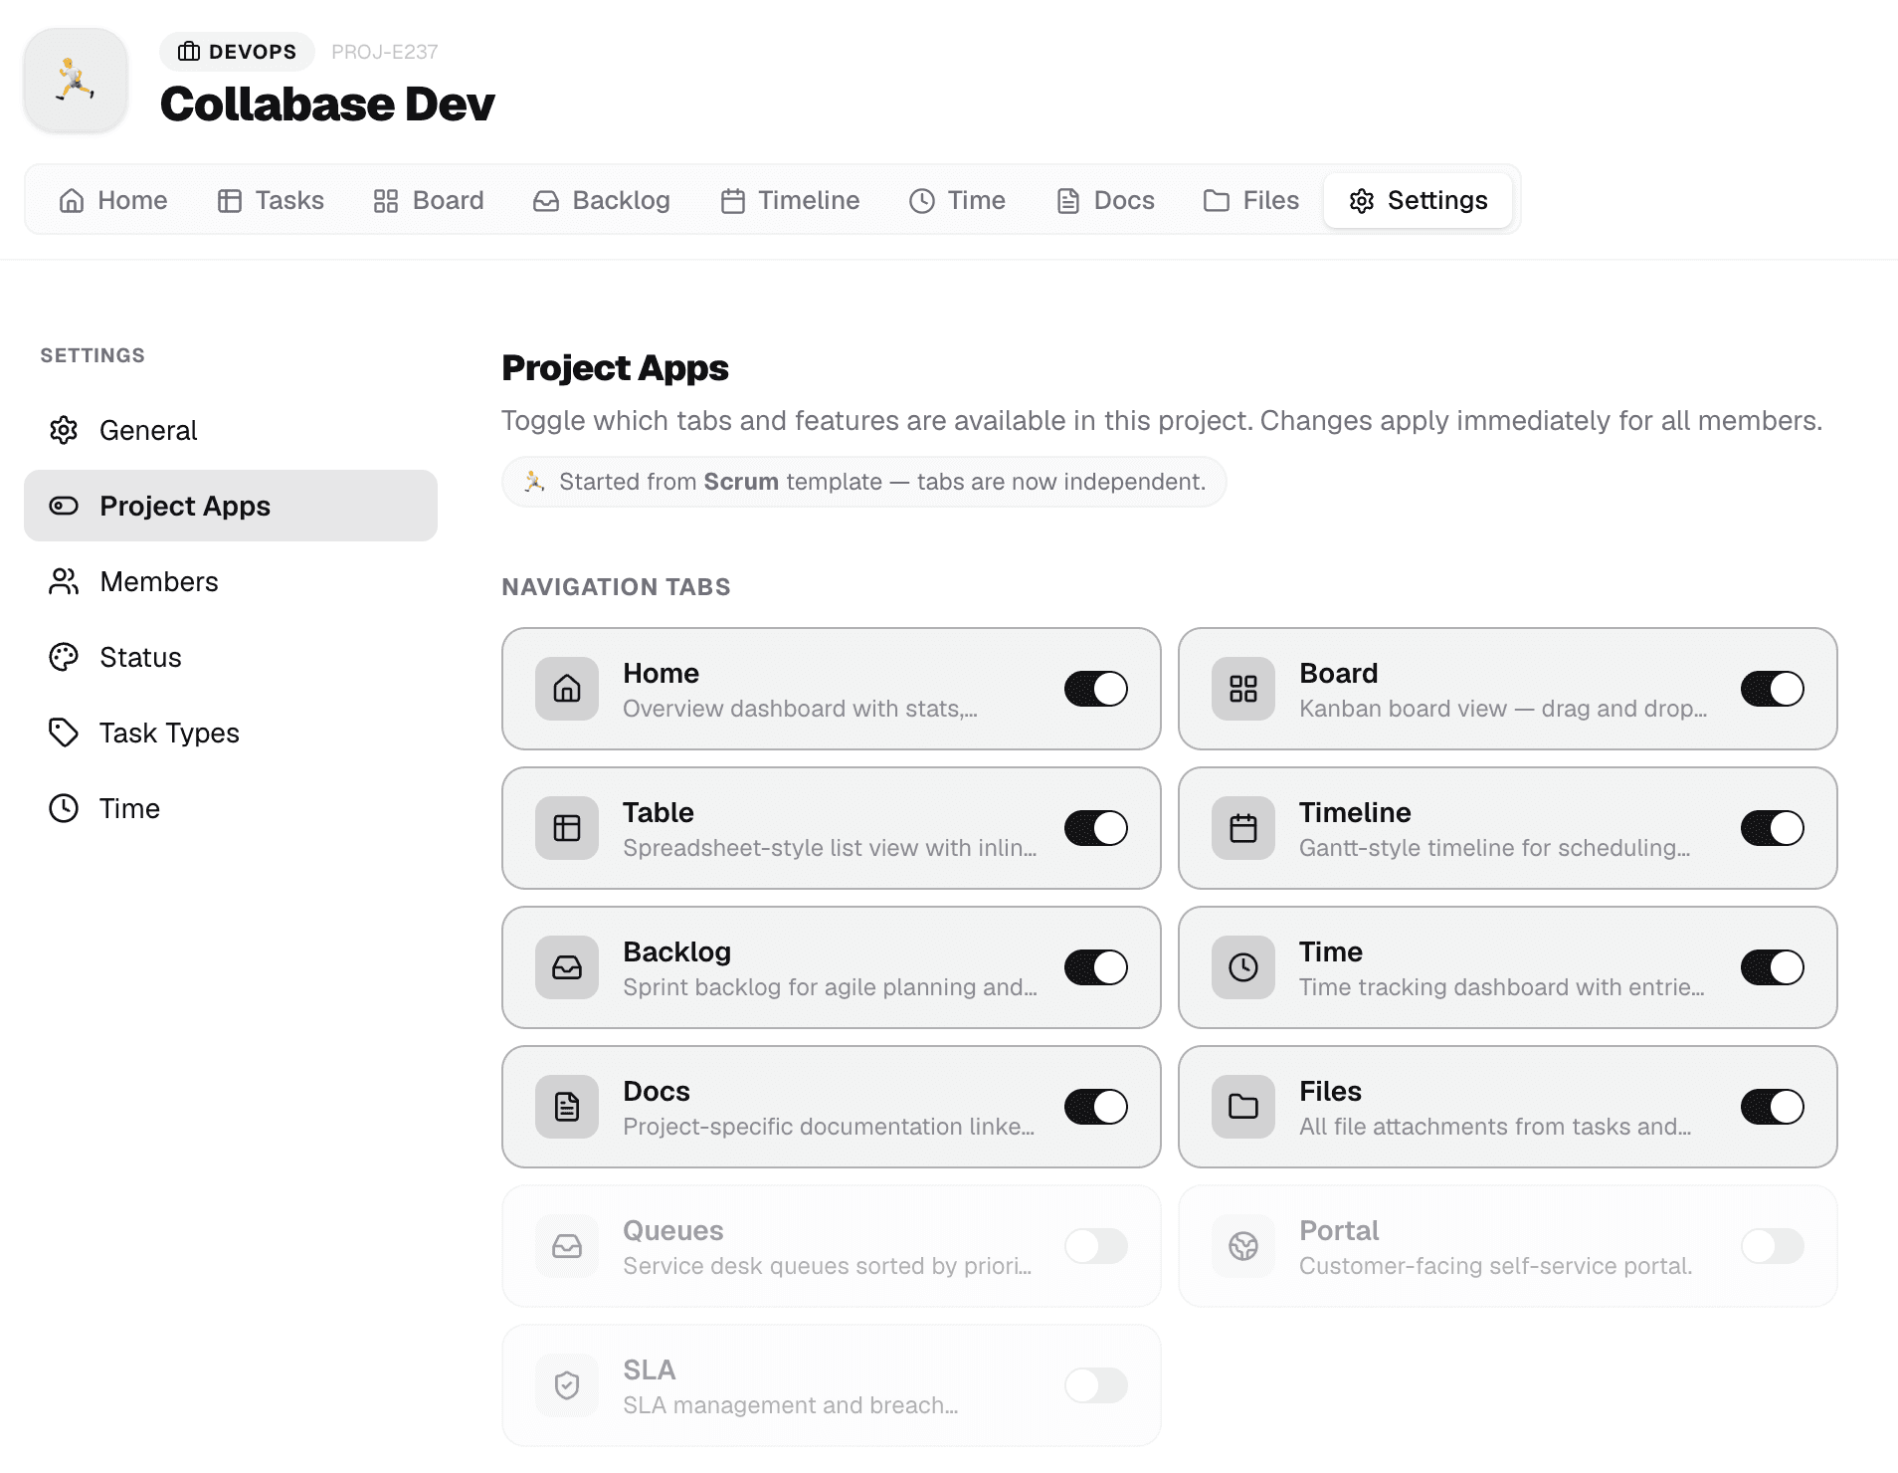Switch to the Tasks tab

pos(271,200)
